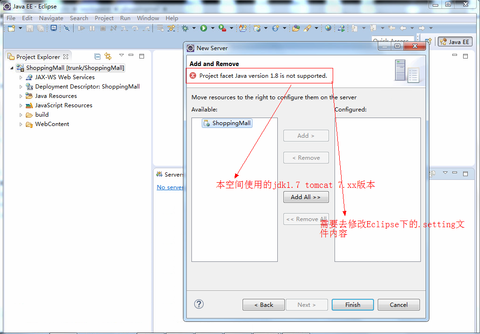Click the Step Into icon
480x334 pixels.
pos(124,29)
